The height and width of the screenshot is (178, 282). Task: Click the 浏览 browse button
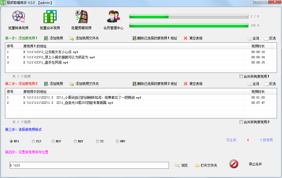coord(181,165)
